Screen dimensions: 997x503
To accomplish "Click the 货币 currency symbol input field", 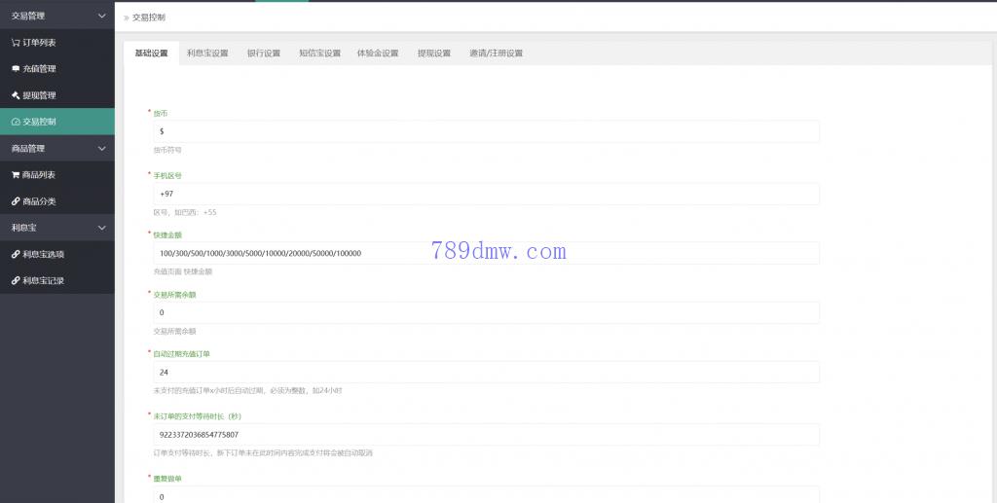I will 485,131.
